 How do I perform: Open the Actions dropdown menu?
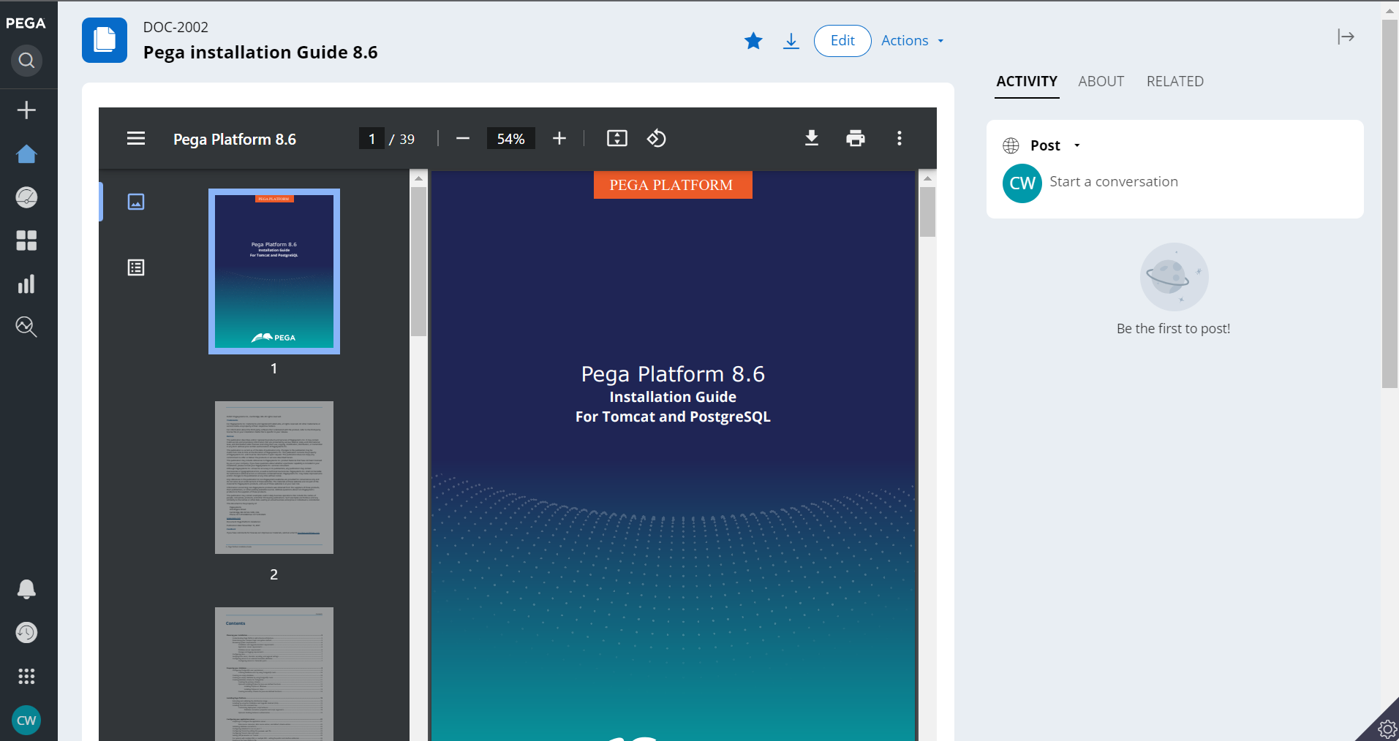click(x=912, y=41)
